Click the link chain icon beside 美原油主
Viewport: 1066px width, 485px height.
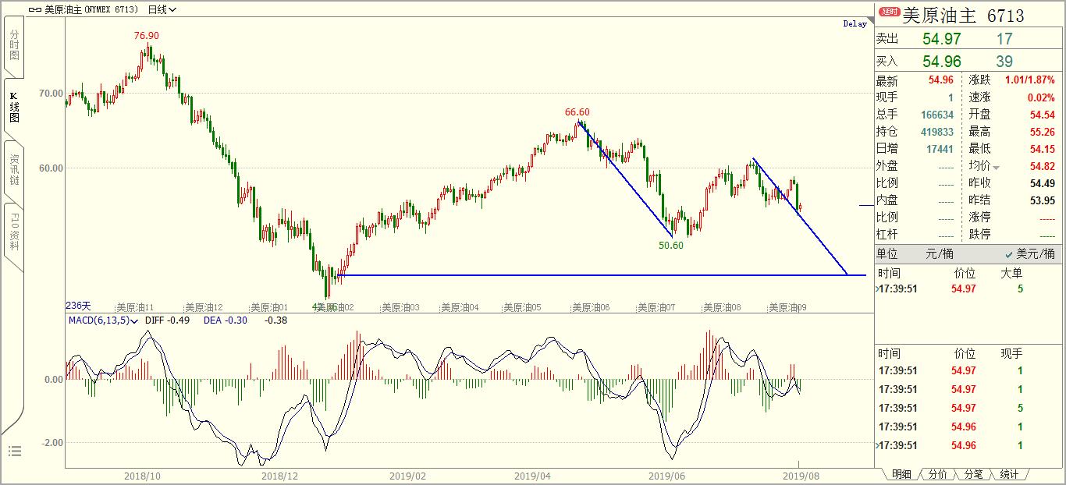35,9
